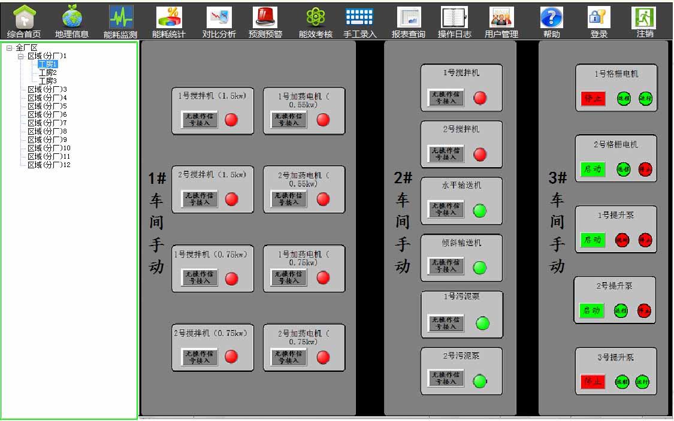The height and width of the screenshot is (421, 674).
Task: Toggle green 启动 button on 1号提升泵
Action: 593,240
